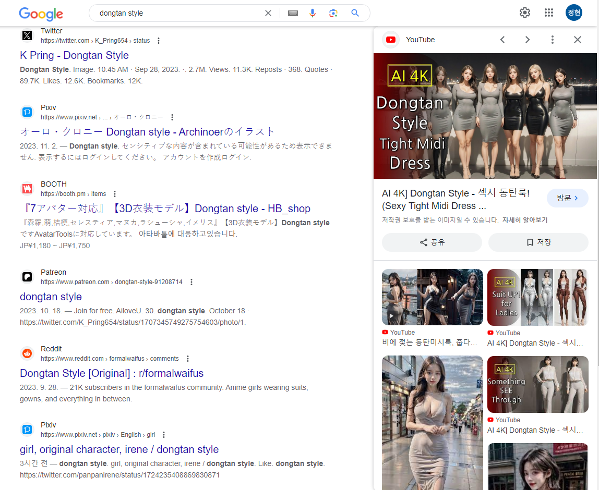Screen dimensions: 599x490
Task: Click the JP¥1,180 ~ JP¥1,750 price text
Action: pos(55,246)
